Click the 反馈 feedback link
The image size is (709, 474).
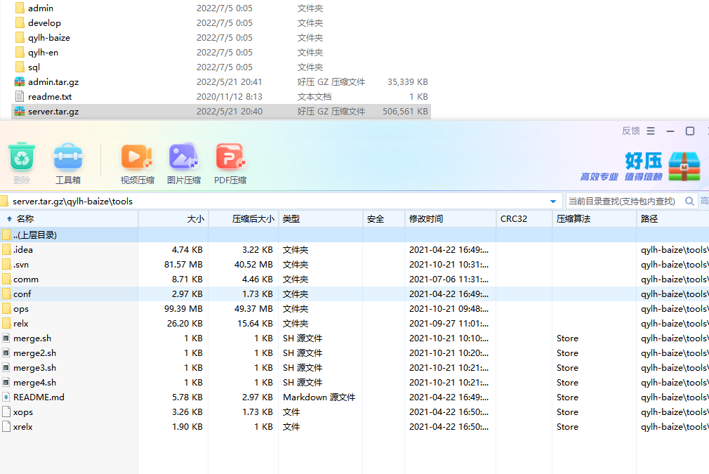coord(630,131)
